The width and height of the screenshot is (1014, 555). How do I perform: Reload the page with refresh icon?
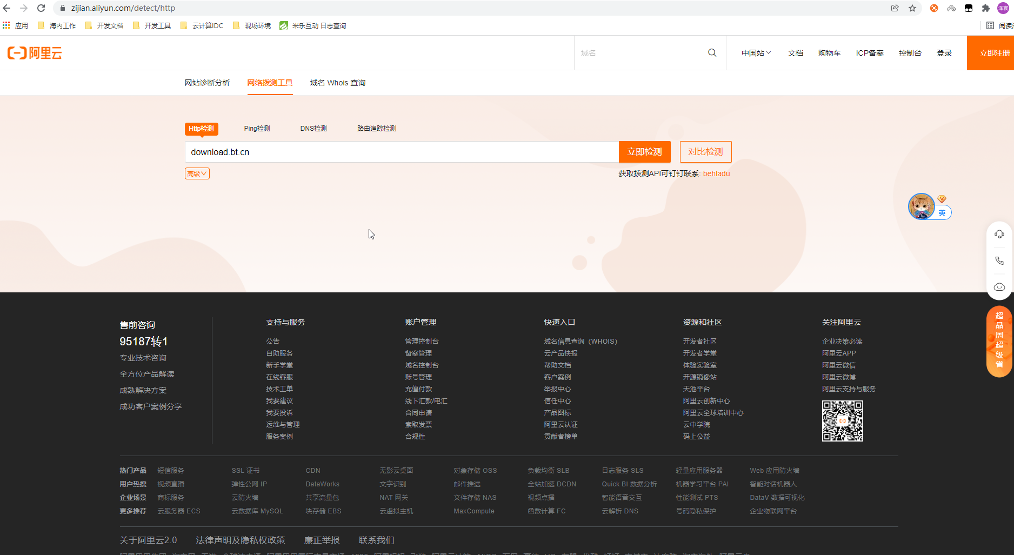point(41,8)
